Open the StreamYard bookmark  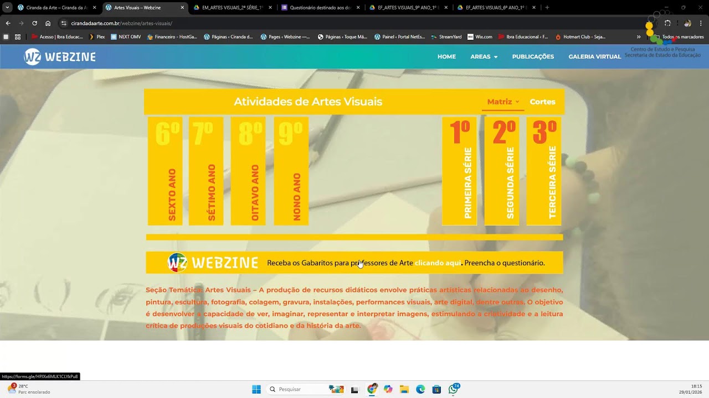(x=446, y=37)
